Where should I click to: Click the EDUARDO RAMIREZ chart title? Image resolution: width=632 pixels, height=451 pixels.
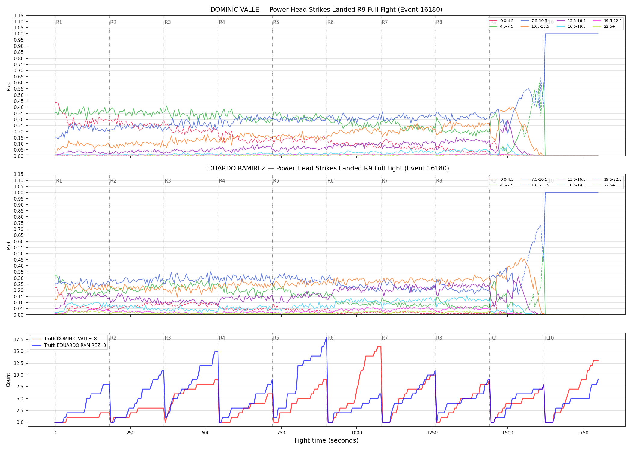point(326,168)
